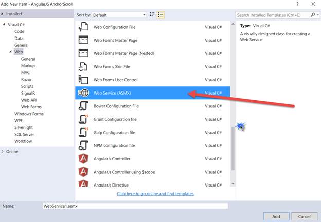Select the SQL Server category
The height and width of the screenshot is (222, 321).
(x=24, y=134)
